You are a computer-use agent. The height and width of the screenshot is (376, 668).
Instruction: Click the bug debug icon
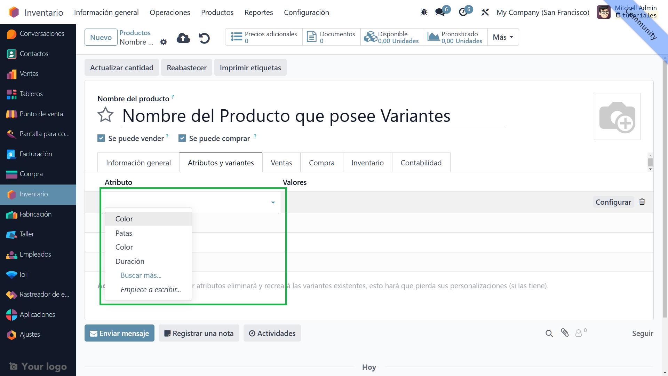pos(424,13)
